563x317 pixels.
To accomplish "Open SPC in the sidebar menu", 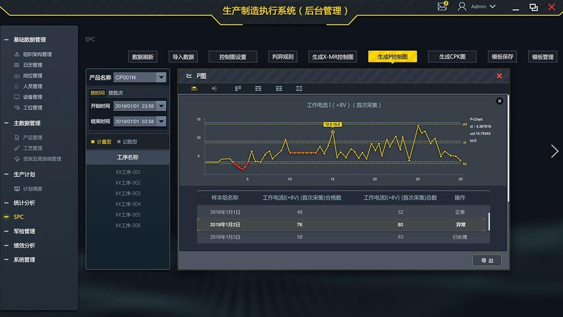I will pos(19,217).
